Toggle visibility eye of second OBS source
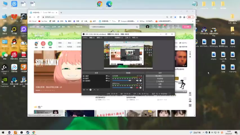The width and height of the screenshot is (240, 135). [x=107, y=78]
